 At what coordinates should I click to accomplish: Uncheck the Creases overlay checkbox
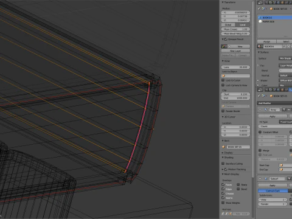click(223, 193)
